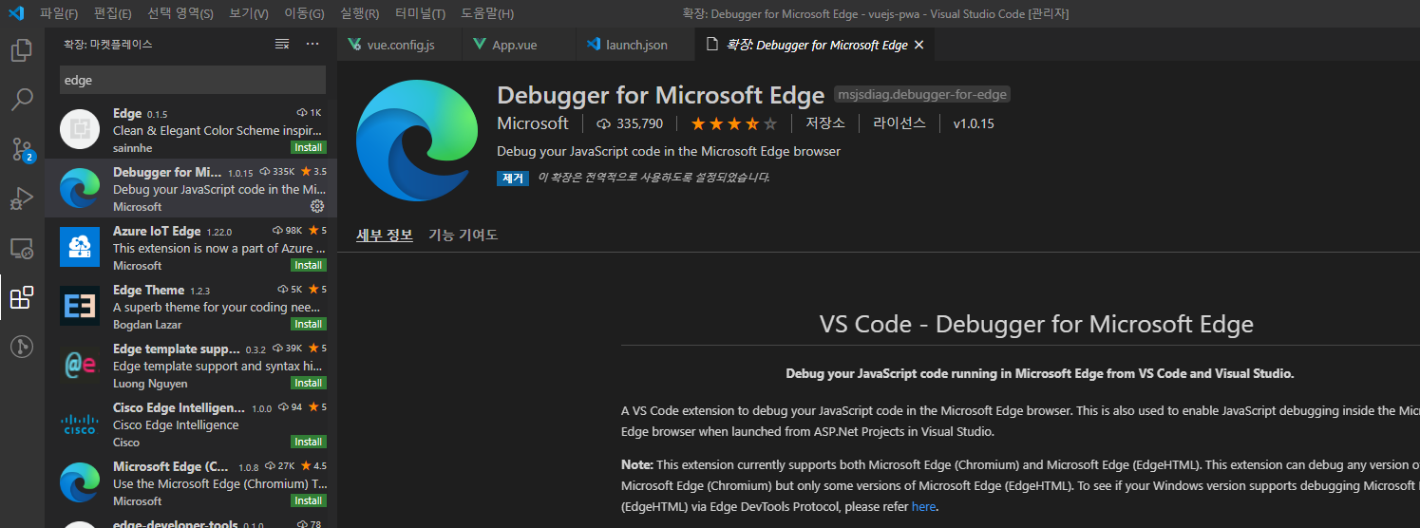Open the Run and Debug view

[21, 198]
